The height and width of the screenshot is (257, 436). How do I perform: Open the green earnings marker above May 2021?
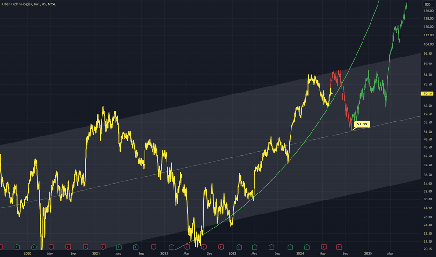click(118, 247)
